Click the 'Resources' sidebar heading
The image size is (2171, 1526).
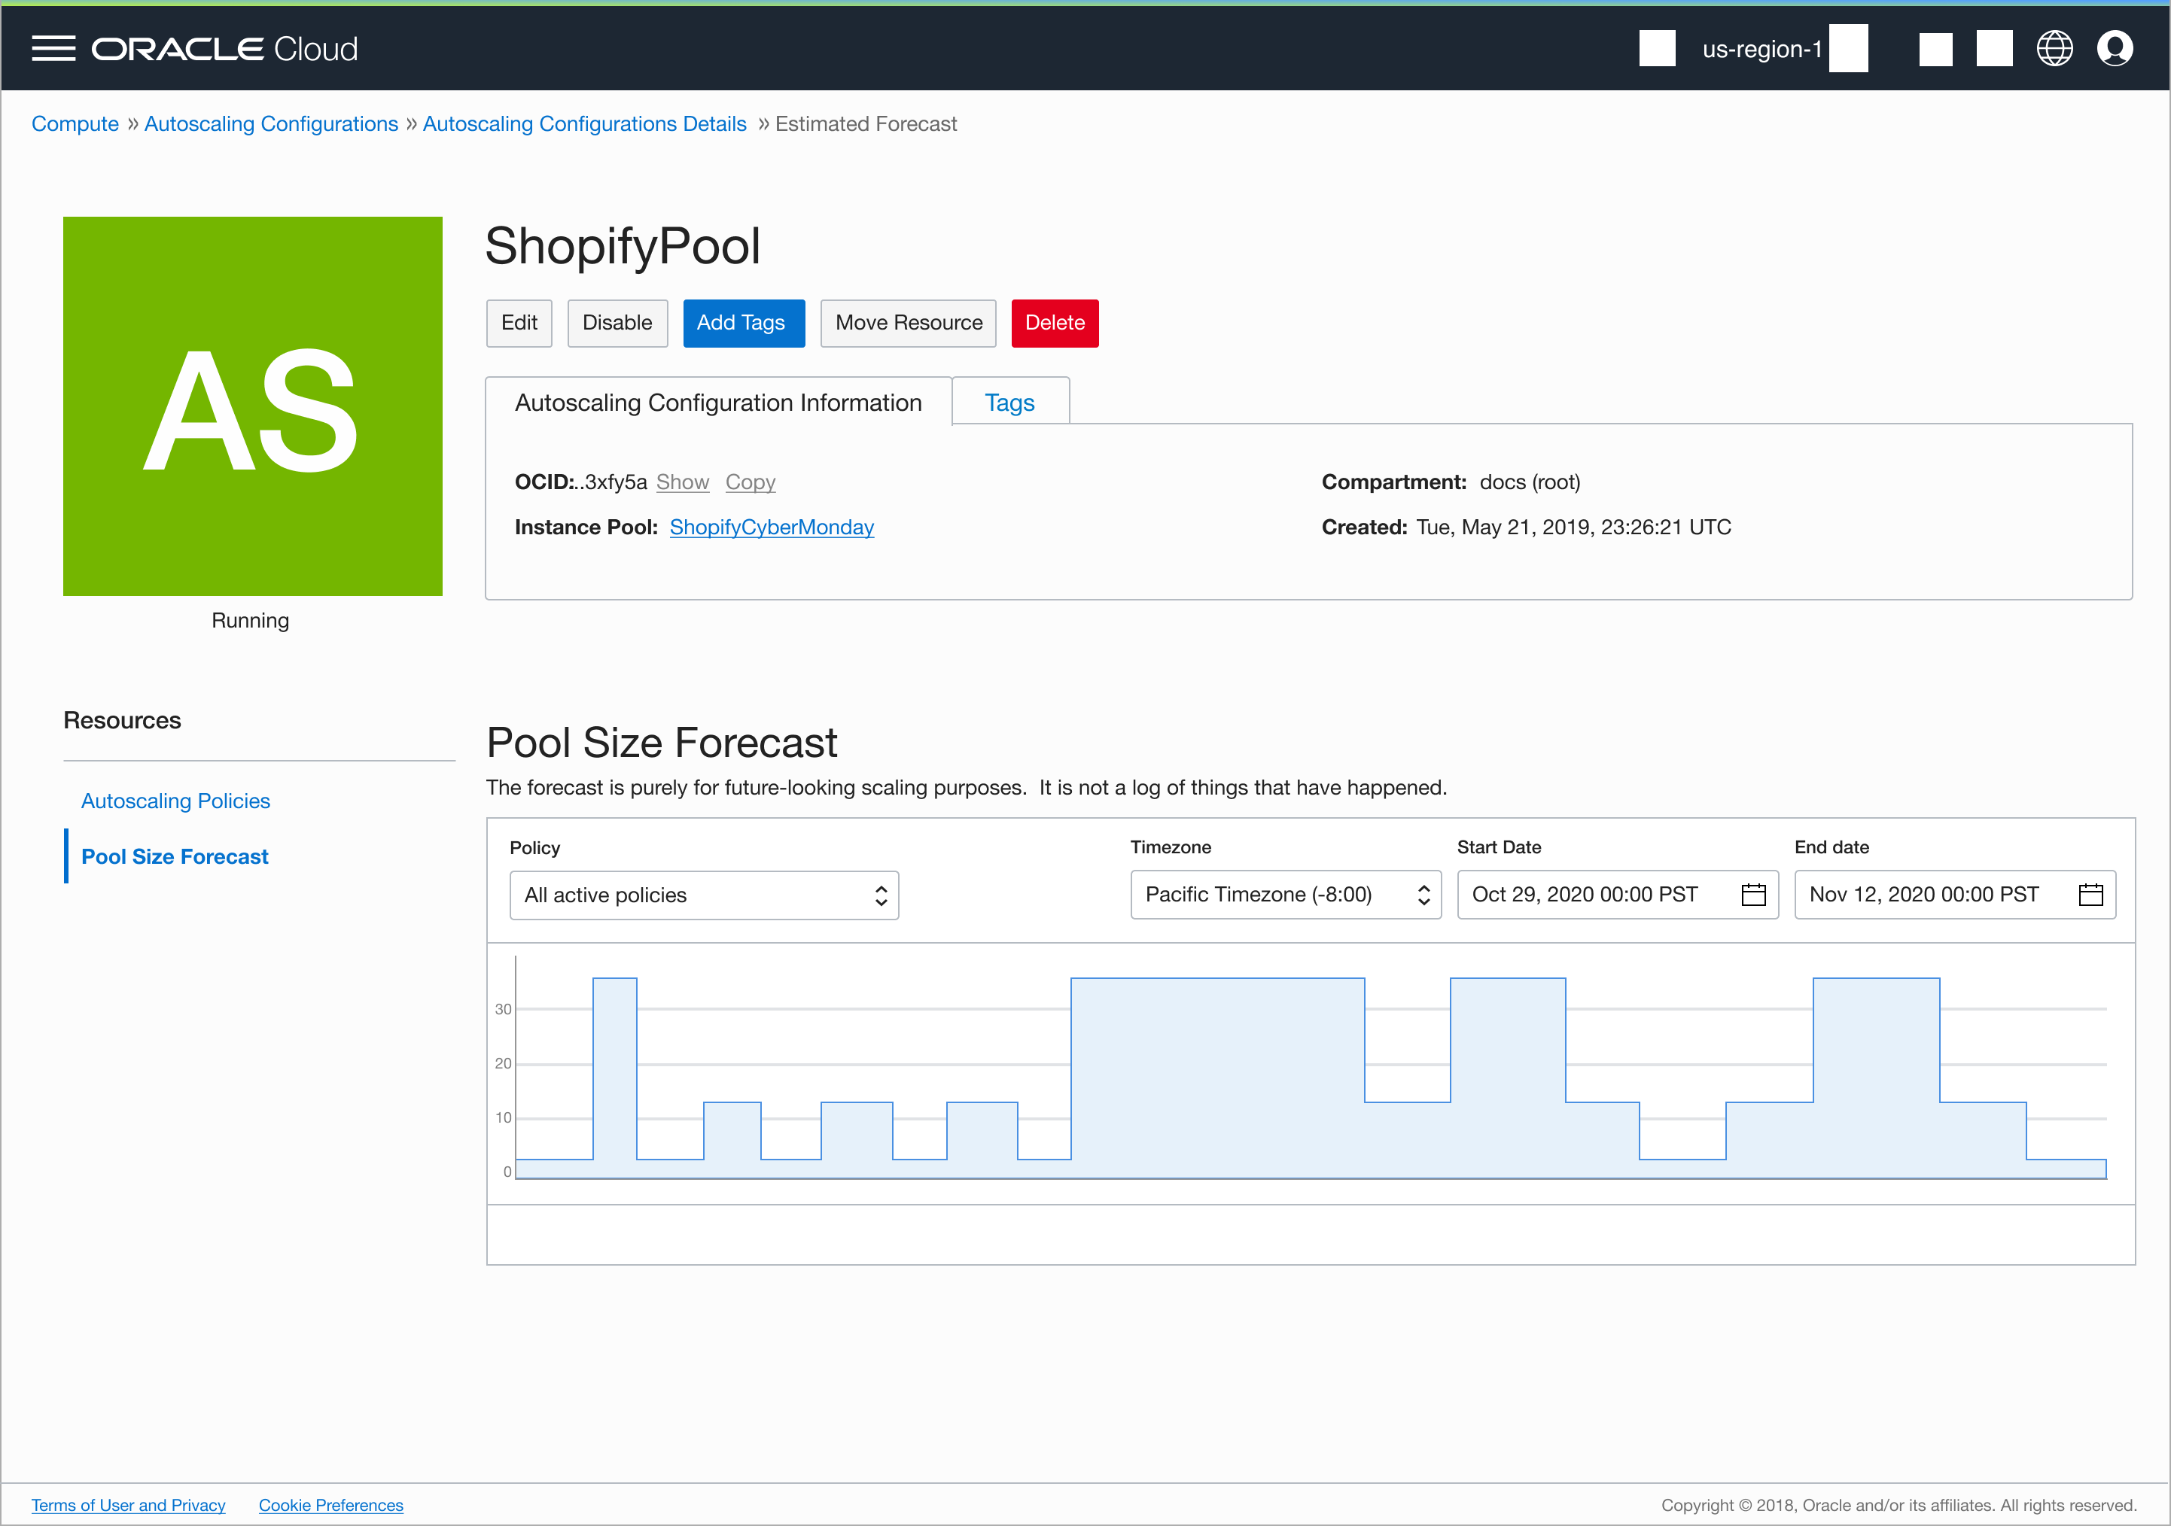[122, 720]
